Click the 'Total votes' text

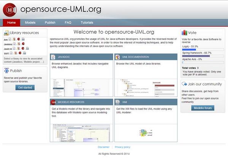(189, 68)
